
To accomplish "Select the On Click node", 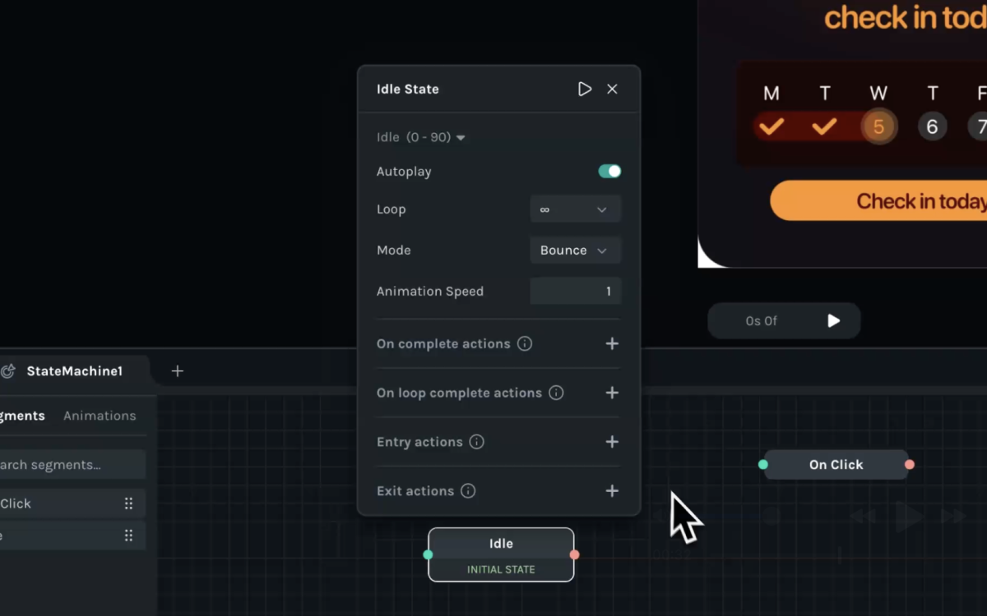I will pyautogui.click(x=836, y=465).
